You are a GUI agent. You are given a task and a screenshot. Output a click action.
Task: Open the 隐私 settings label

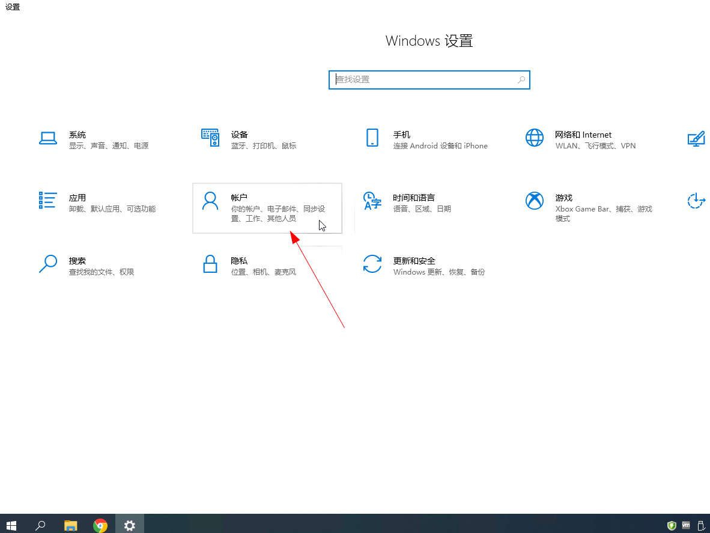[239, 261]
